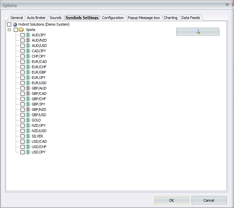
Task: Select the GBP/NZD symbol label
Action: (x=39, y=110)
